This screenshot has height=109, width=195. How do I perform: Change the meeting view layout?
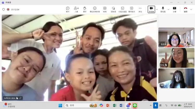point(105,10)
